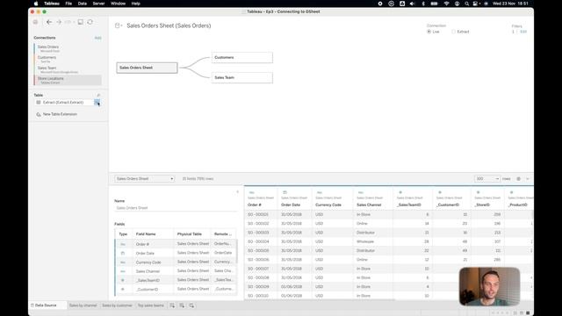Go back using the toolbar back arrow
562x316 pixels.
coord(49,22)
